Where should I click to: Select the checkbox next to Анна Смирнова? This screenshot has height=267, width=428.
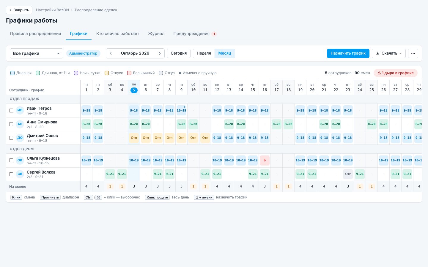pyautogui.click(x=11, y=124)
